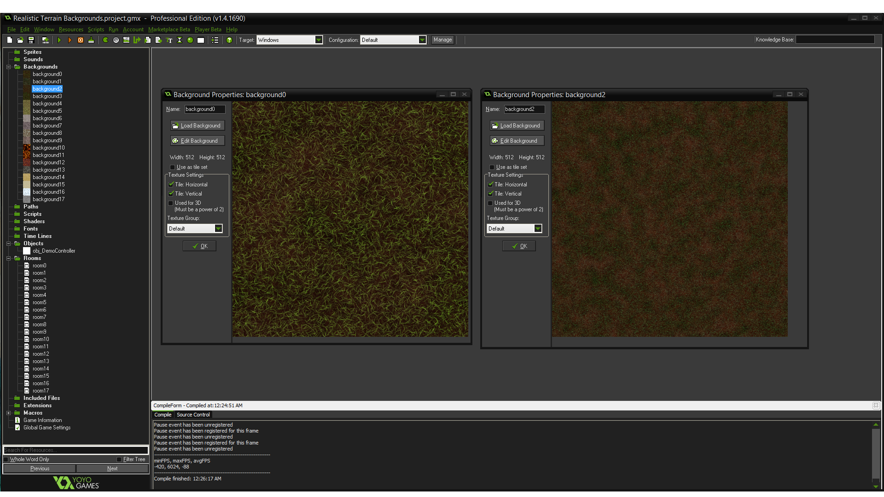Open the background17 thumbnail in the tree

pyautogui.click(x=26, y=199)
